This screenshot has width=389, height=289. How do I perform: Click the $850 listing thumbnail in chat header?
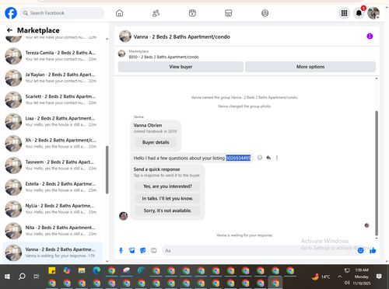[121, 54]
